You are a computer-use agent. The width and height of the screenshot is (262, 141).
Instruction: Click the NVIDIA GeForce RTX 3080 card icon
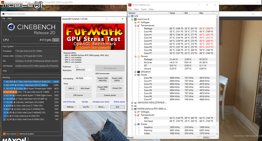(135, 109)
